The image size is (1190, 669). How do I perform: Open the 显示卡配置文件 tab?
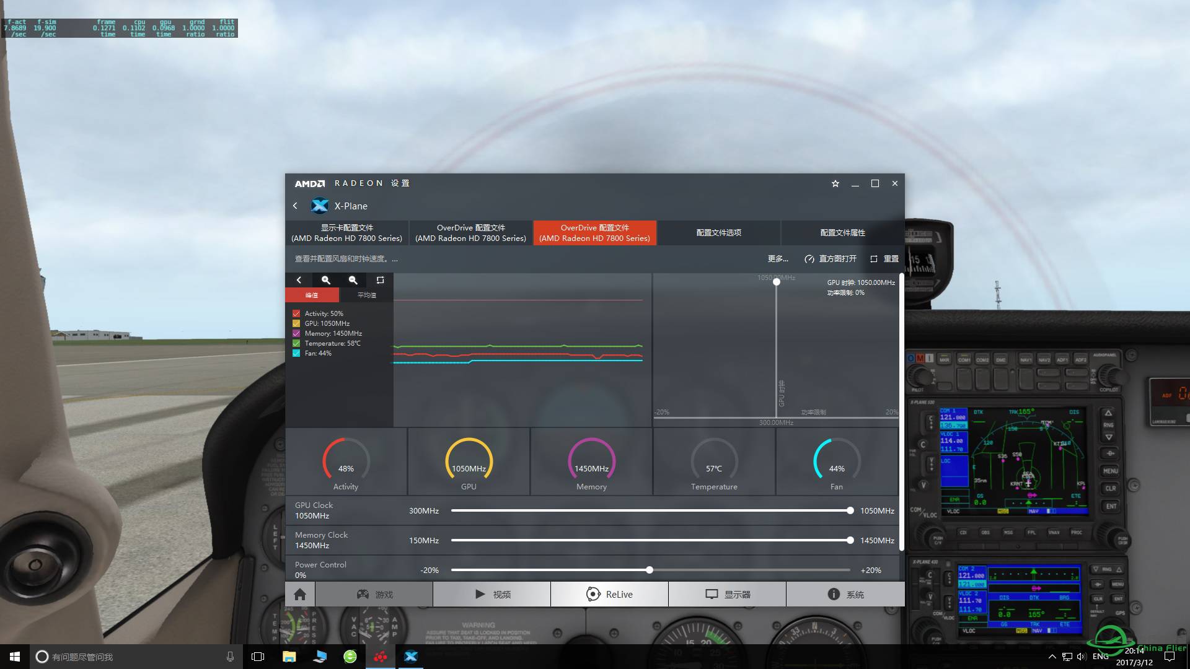point(347,233)
